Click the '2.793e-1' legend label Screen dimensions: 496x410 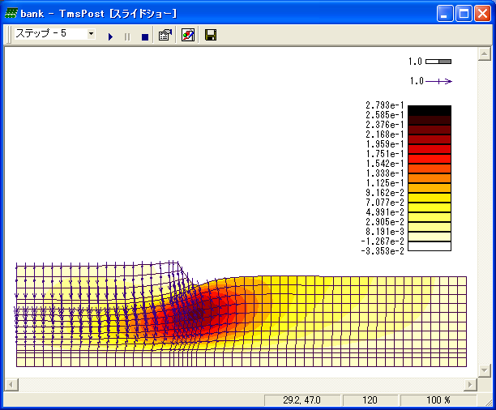[x=385, y=105]
